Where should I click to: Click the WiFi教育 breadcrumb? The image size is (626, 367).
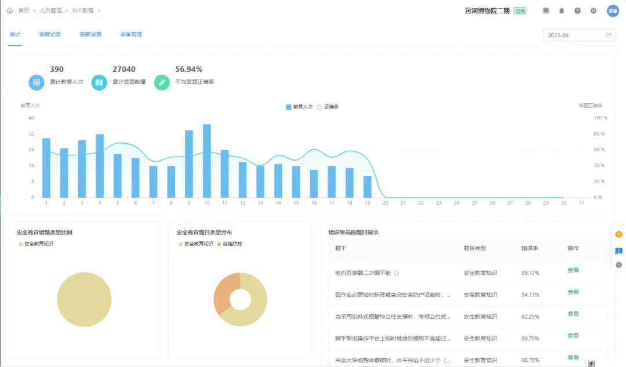(x=83, y=10)
